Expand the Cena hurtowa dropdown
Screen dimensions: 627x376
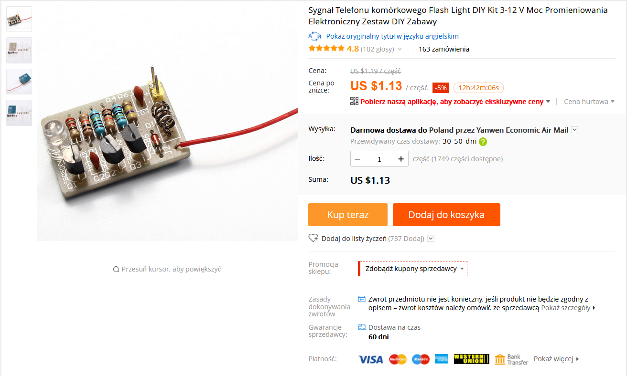[589, 102]
